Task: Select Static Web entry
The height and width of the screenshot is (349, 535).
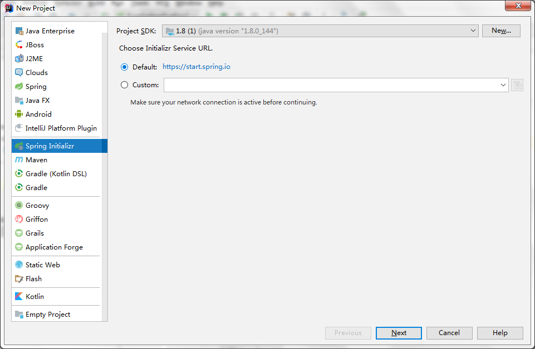Action: (x=57, y=265)
